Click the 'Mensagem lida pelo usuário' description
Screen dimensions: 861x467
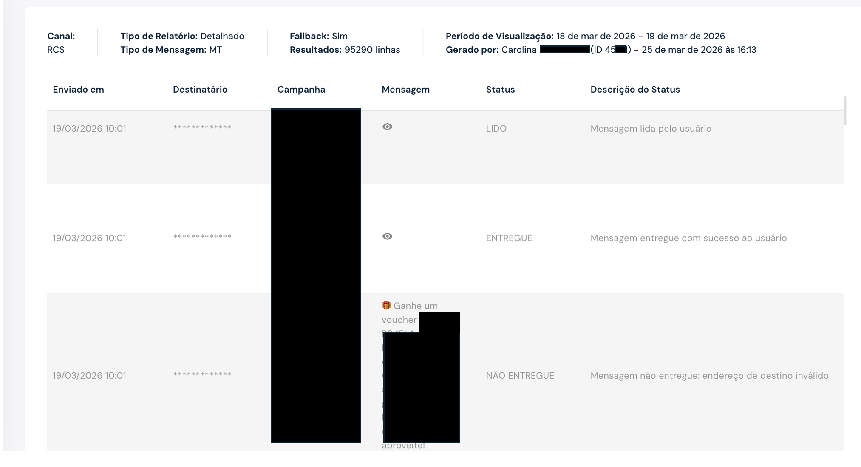(x=651, y=129)
